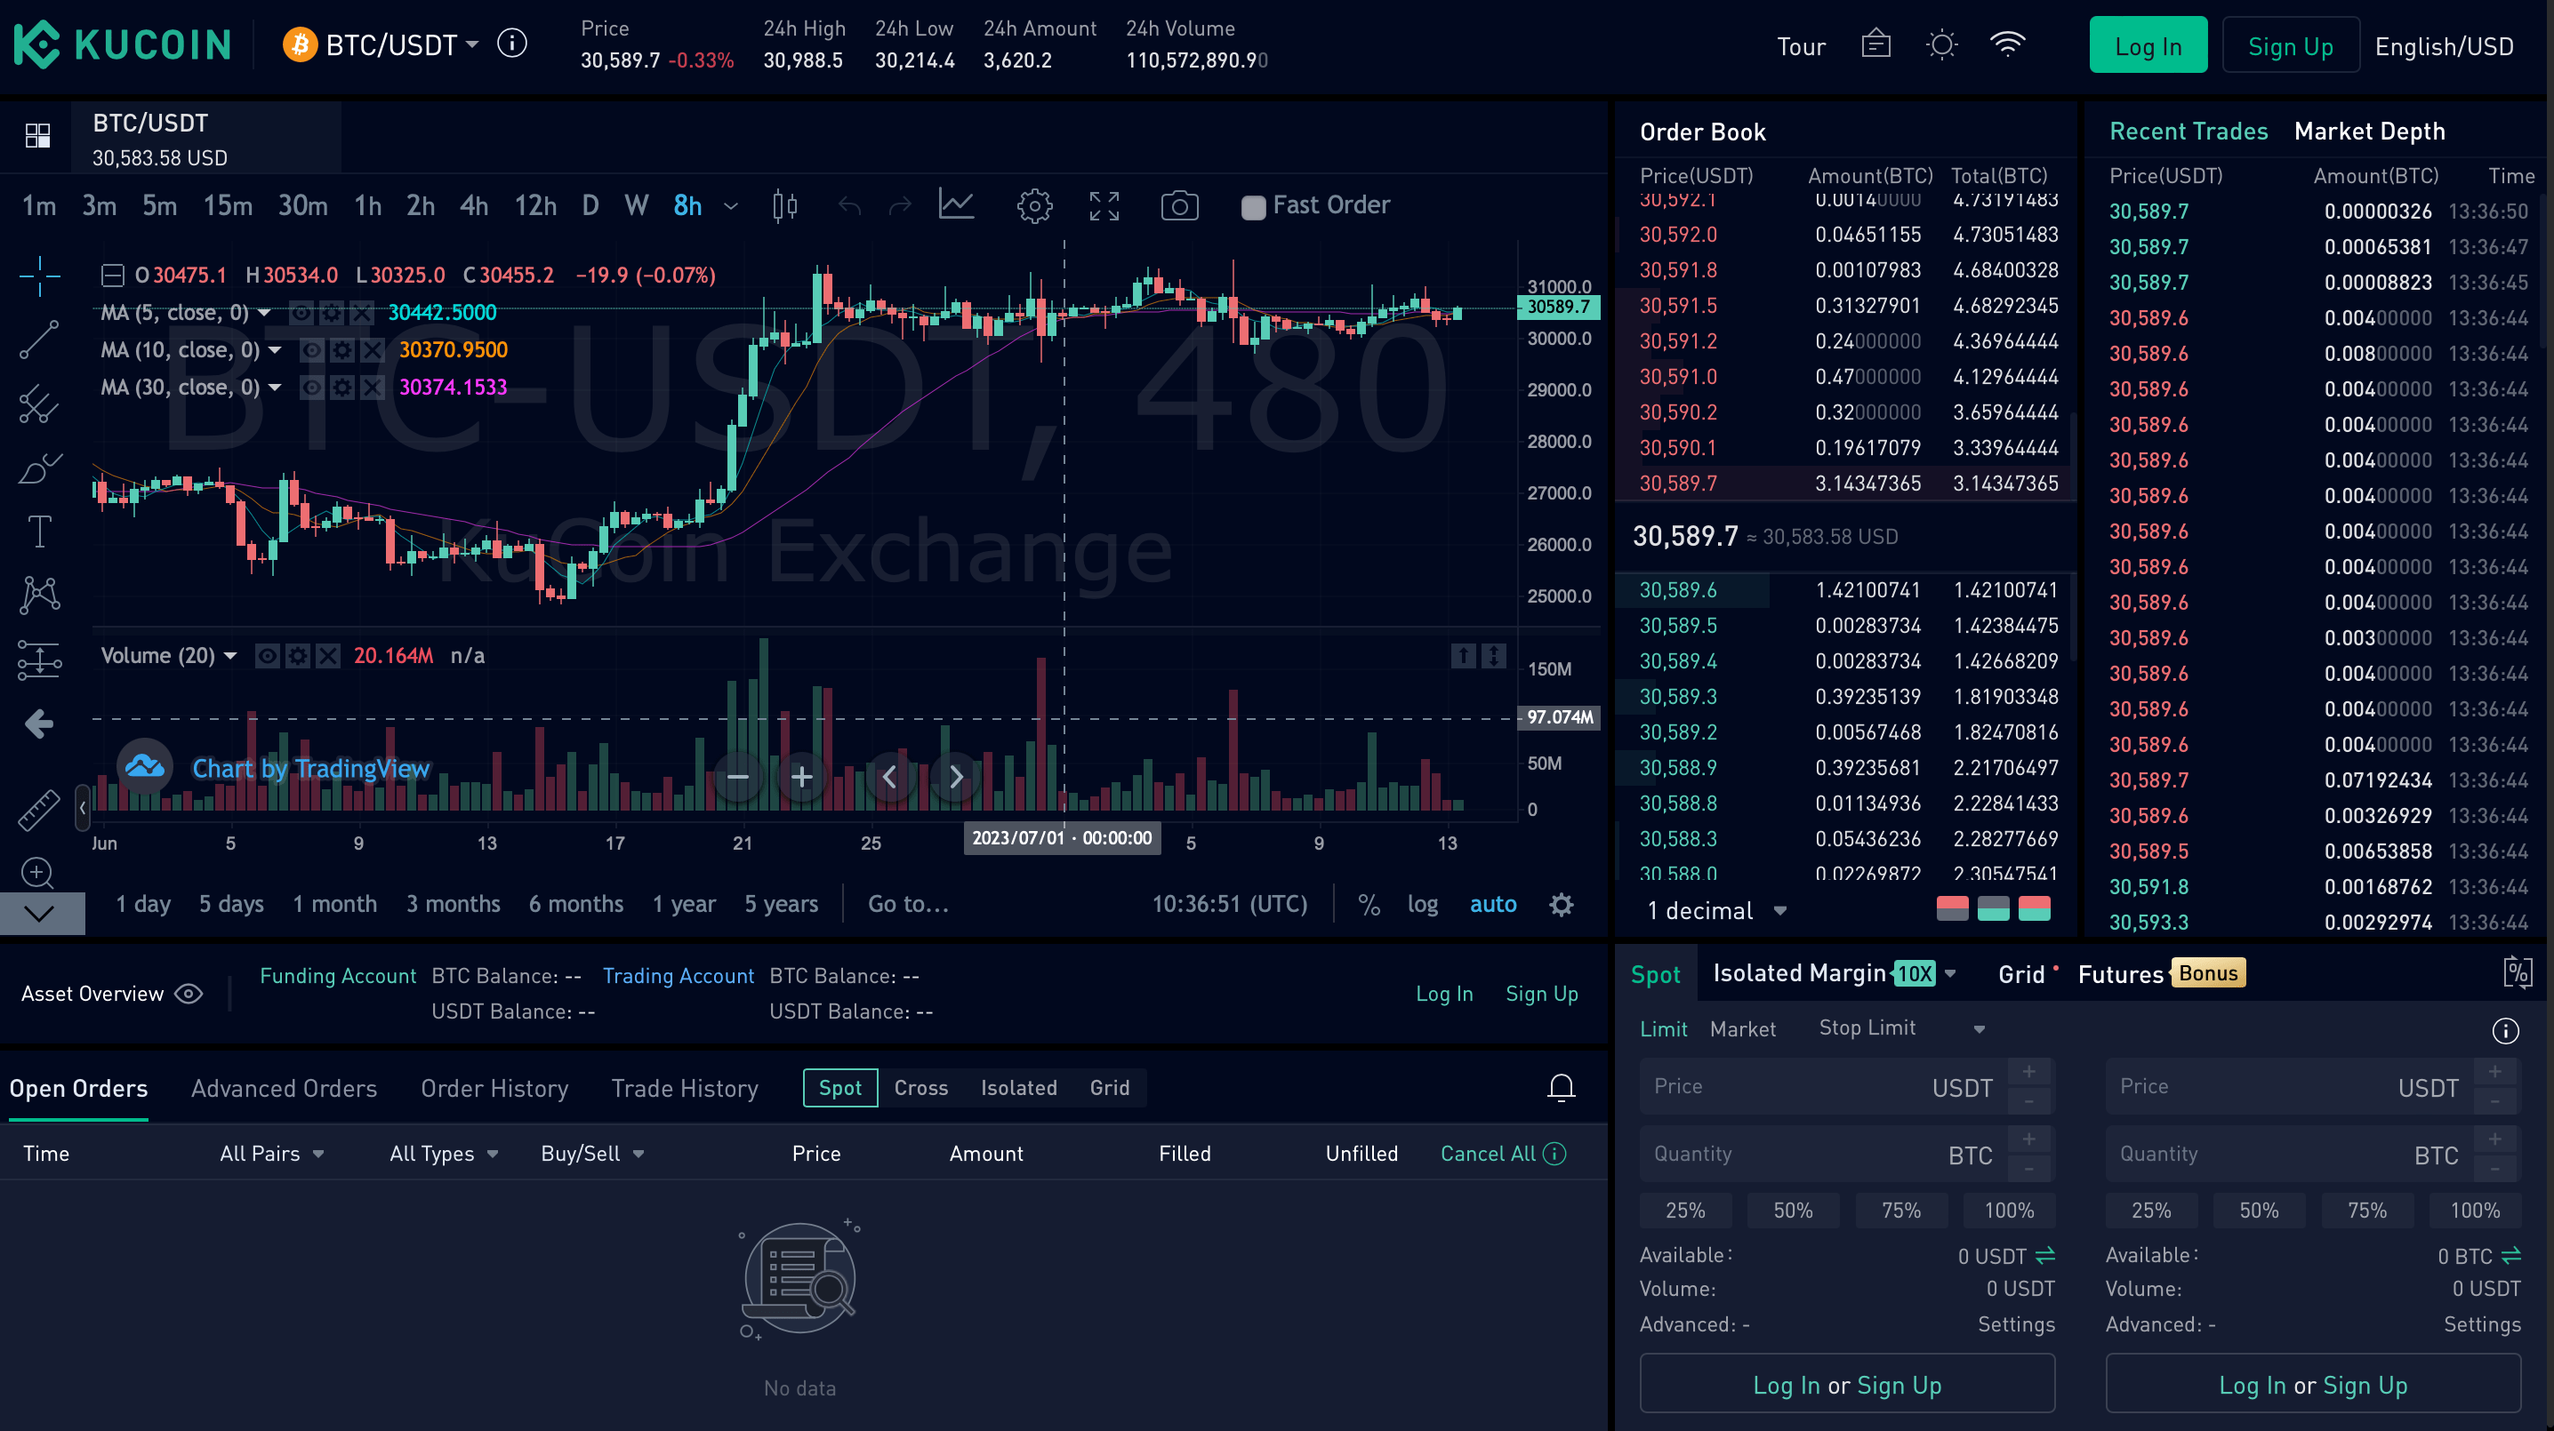Toggle log scale on chart
The image size is (2554, 1431).
point(1422,905)
